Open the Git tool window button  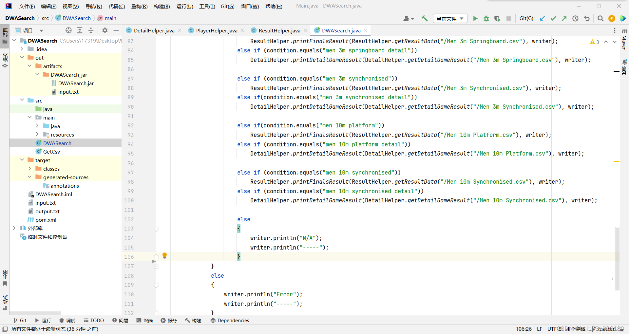[x=20, y=320]
